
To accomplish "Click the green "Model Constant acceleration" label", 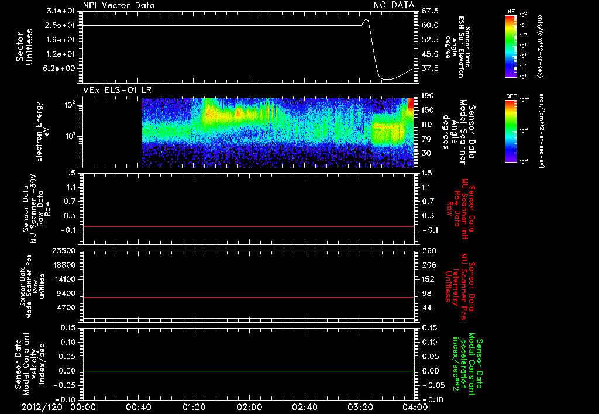I will point(467,364).
